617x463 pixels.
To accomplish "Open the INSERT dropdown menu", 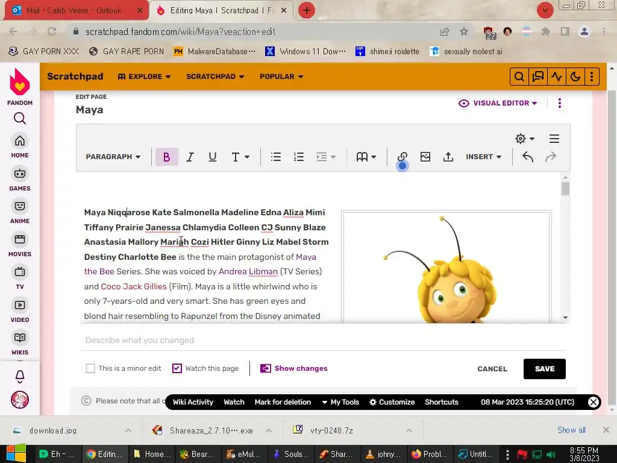I will pos(483,157).
